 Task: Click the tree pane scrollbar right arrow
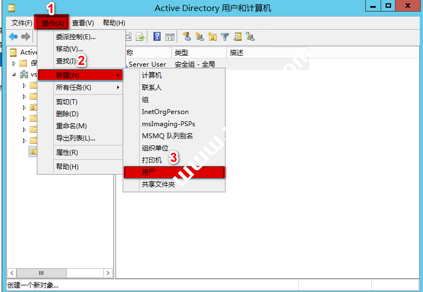click(x=108, y=273)
